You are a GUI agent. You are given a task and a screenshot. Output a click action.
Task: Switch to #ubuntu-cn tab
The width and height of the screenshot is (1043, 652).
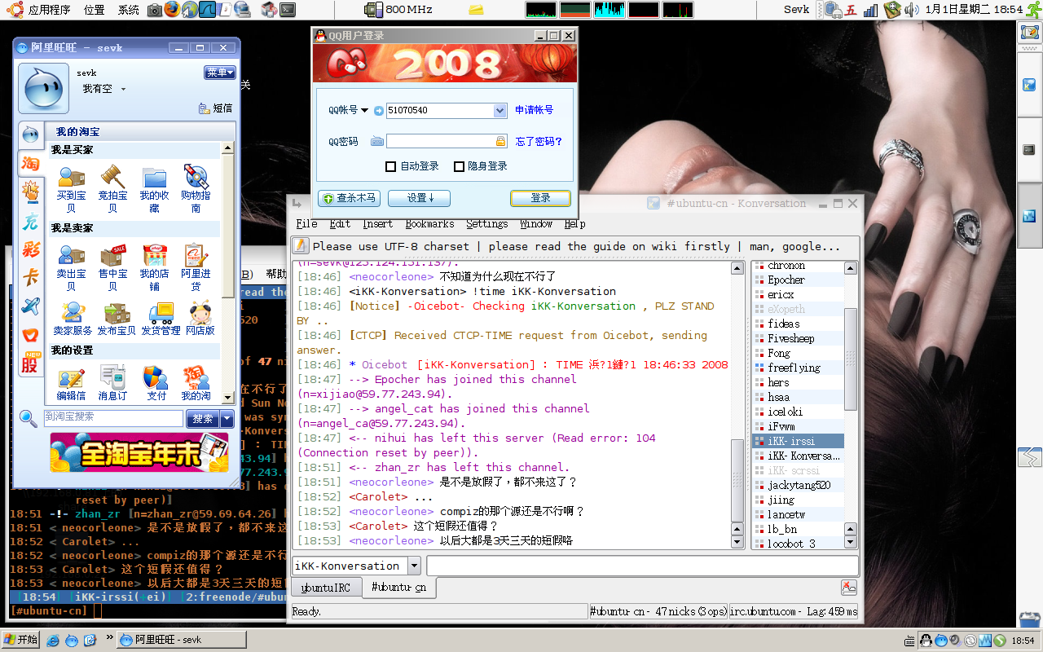click(x=398, y=587)
